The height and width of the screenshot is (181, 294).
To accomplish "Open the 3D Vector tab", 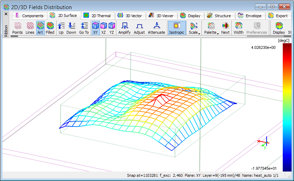I will (x=129, y=16).
